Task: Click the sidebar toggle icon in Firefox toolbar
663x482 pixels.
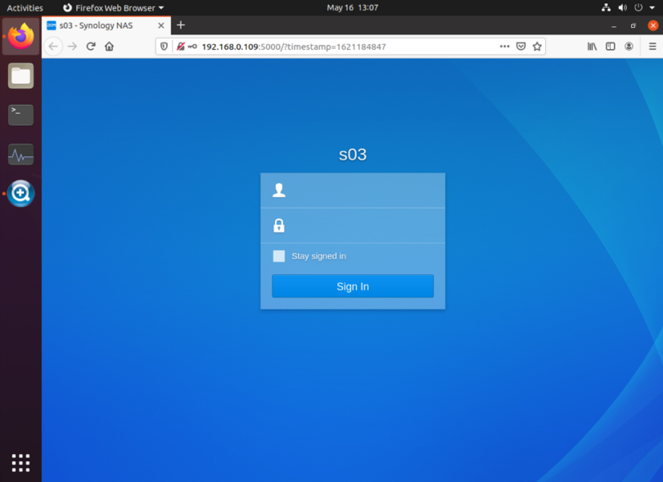Action: [x=610, y=46]
